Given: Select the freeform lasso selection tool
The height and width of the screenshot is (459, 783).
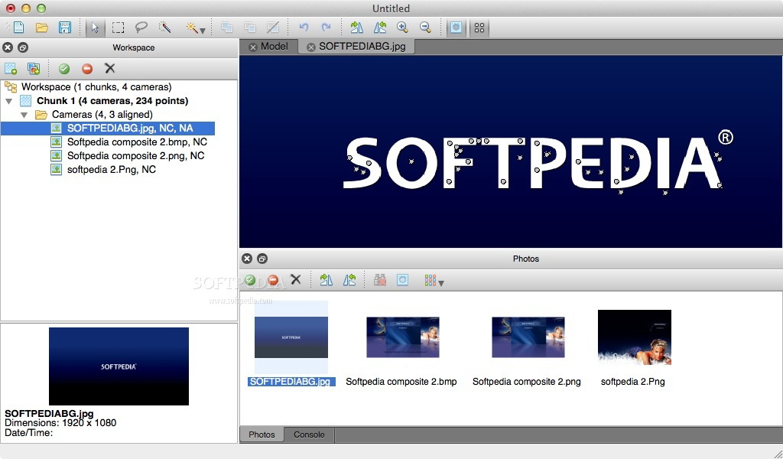Looking at the screenshot, I should pos(141,28).
